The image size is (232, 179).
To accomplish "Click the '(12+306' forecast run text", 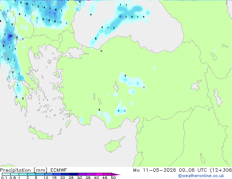I will coord(221,170).
